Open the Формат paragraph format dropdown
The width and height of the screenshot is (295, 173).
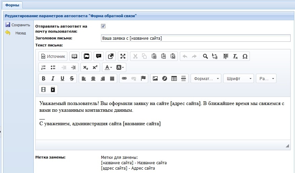click(x=206, y=78)
